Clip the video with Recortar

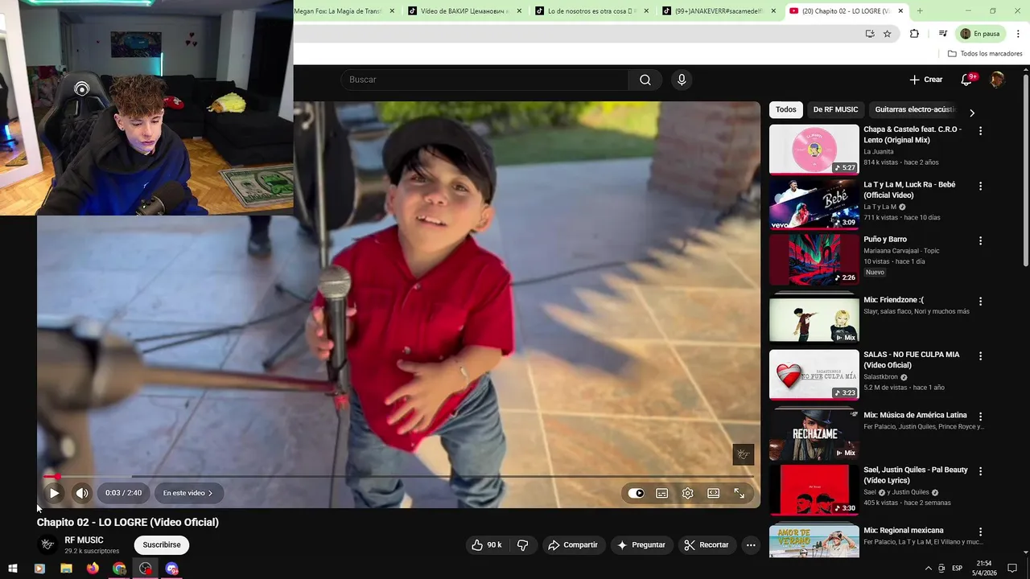[706, 544]
